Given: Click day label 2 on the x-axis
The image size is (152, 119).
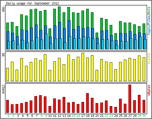Looking at the screenshot, I should coord(13,116).
